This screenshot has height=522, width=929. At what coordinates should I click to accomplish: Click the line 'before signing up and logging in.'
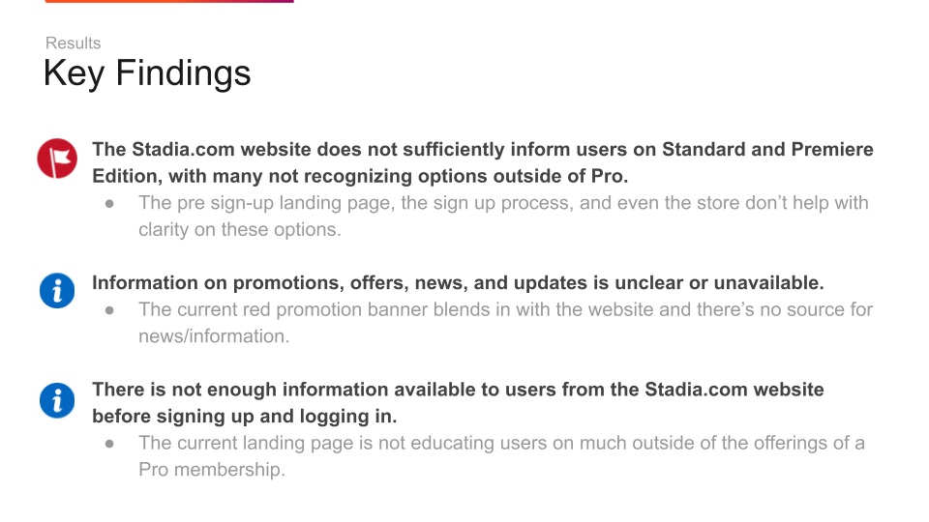tap(244, 416)
